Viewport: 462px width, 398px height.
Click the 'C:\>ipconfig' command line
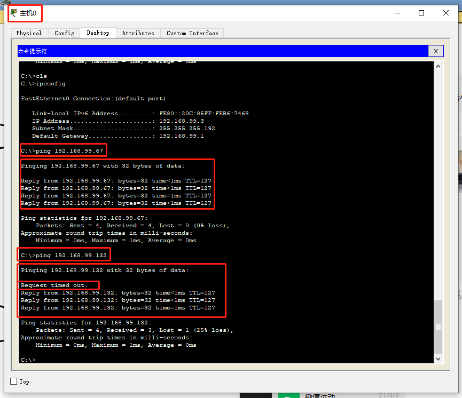click(43, 84)
